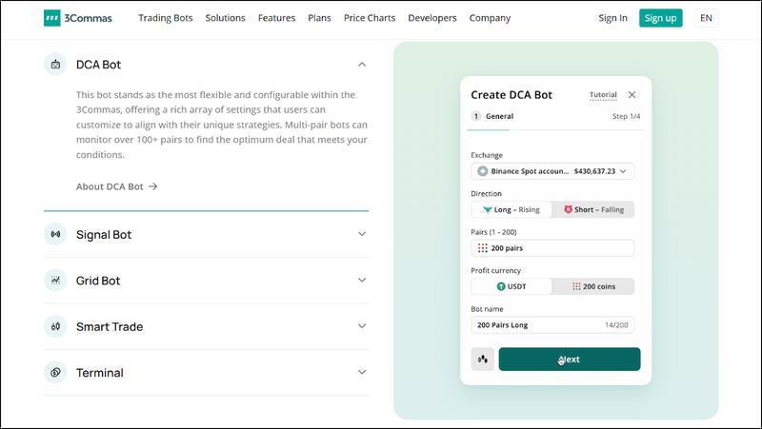The height and width of the screenshot is (429, 762).
Task: Click the green Sign up button
Action: tap(660, 18)
